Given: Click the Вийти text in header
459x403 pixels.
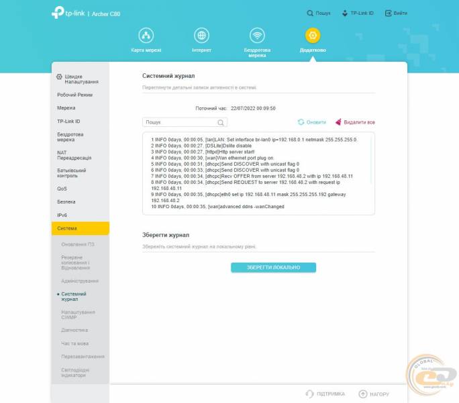Looking at the screenshot, I should [x=401, y=13].
